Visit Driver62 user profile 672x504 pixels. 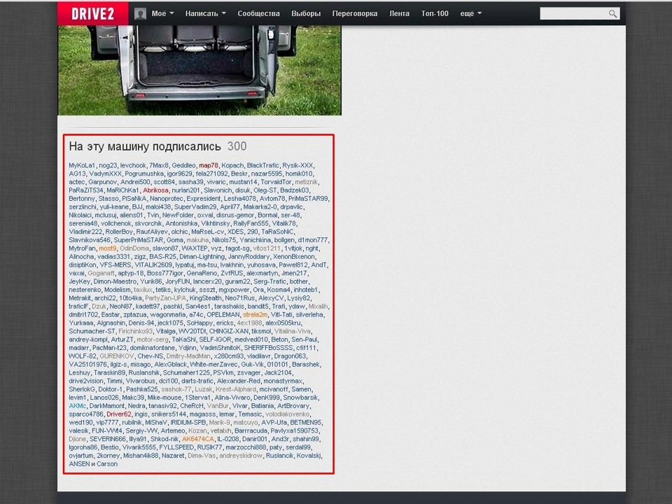click(x=119, y=414)
